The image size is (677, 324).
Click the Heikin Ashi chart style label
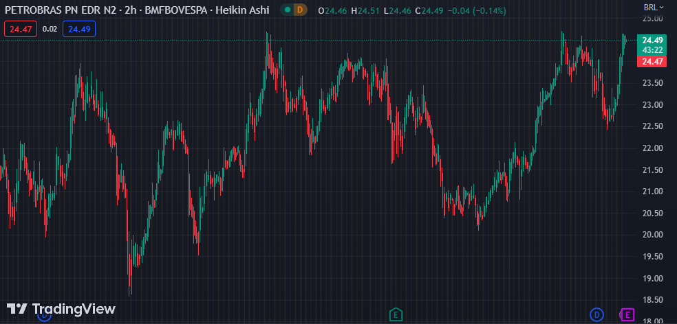tap(245, 10)
